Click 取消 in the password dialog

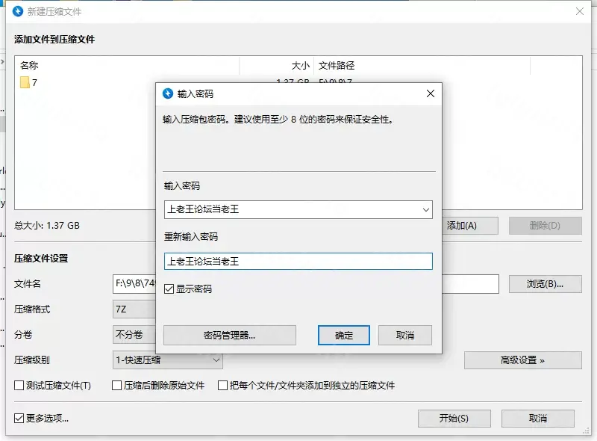coord(405,336)
